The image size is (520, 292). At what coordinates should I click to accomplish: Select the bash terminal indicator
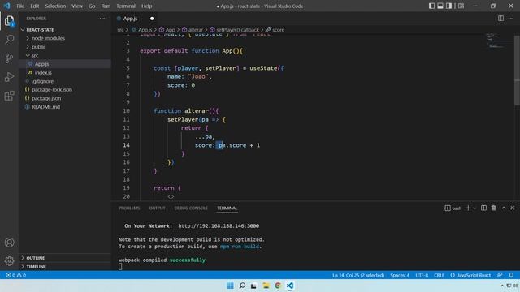tap(453, 208)
